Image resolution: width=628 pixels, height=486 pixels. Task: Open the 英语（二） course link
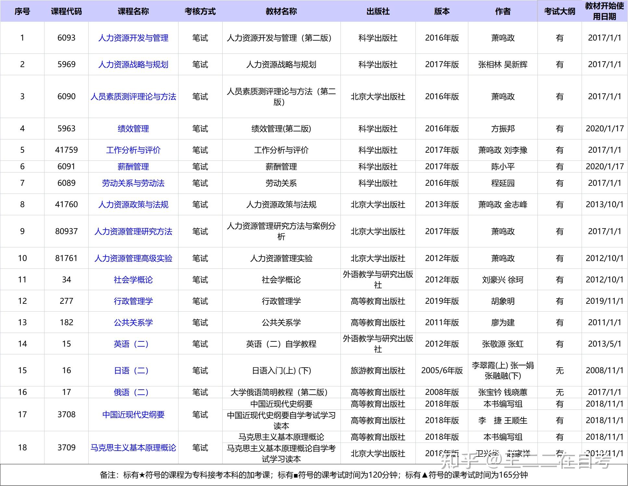(x=131, y=344)
